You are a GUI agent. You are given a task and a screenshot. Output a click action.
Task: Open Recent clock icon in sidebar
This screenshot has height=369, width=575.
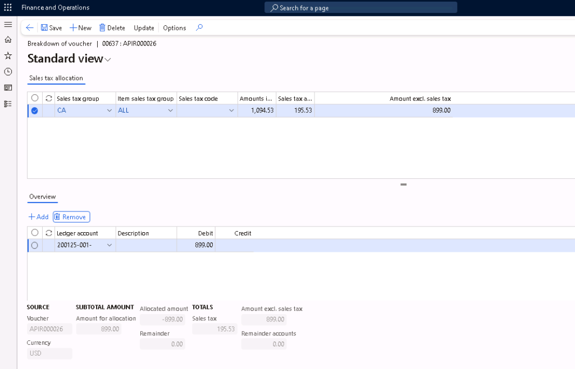pyautogui.click(x=8, y=72)
